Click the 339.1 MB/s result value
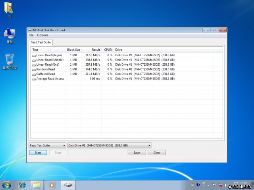The height and width of the screenshot is (190, 254). coord(92,65)
